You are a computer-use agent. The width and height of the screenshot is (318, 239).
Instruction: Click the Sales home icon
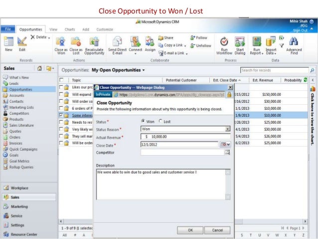tap(39, 68)
